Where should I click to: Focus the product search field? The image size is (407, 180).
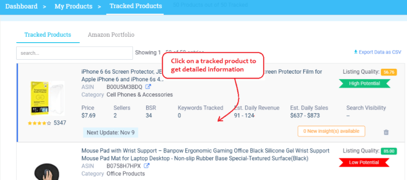[74, 53]
